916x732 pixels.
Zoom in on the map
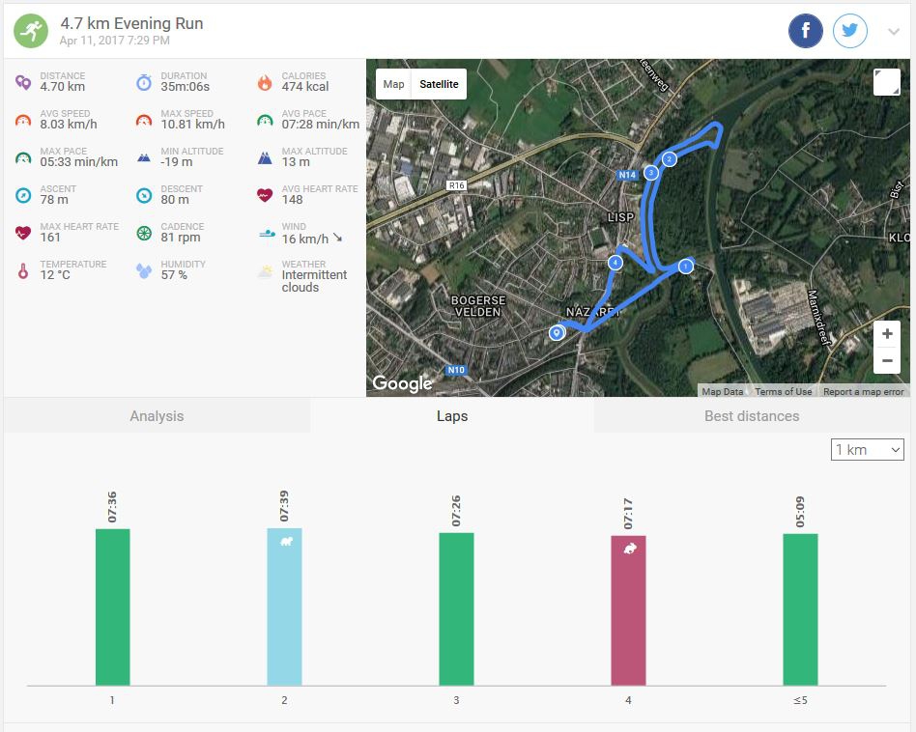point(886,334)
